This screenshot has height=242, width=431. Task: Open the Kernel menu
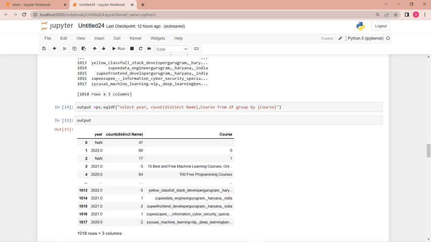[x=135, y=38]
